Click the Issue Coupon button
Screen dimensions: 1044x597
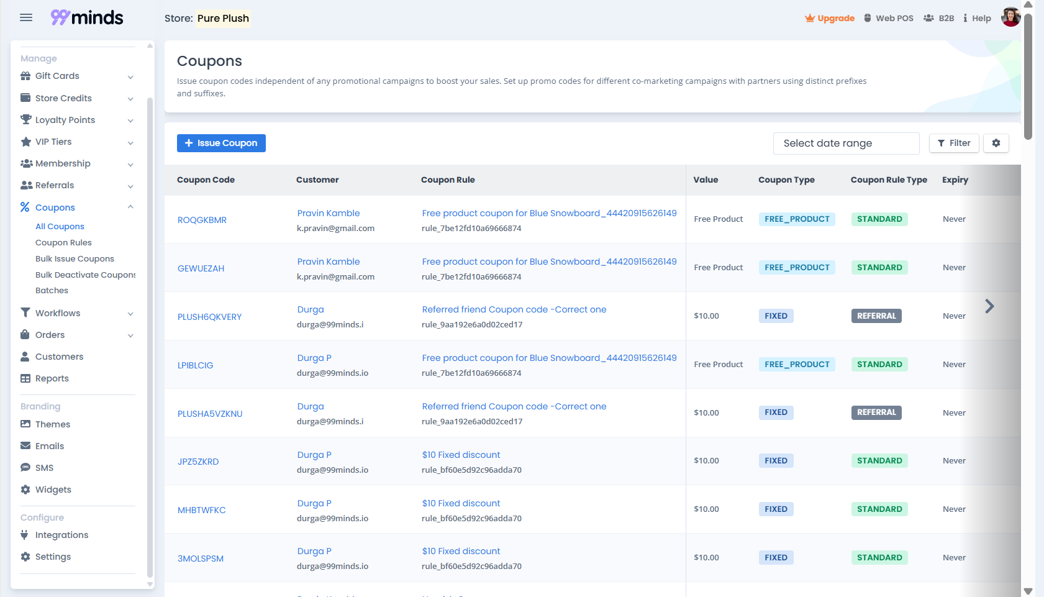pyautogui.click(x=221, y=143)
